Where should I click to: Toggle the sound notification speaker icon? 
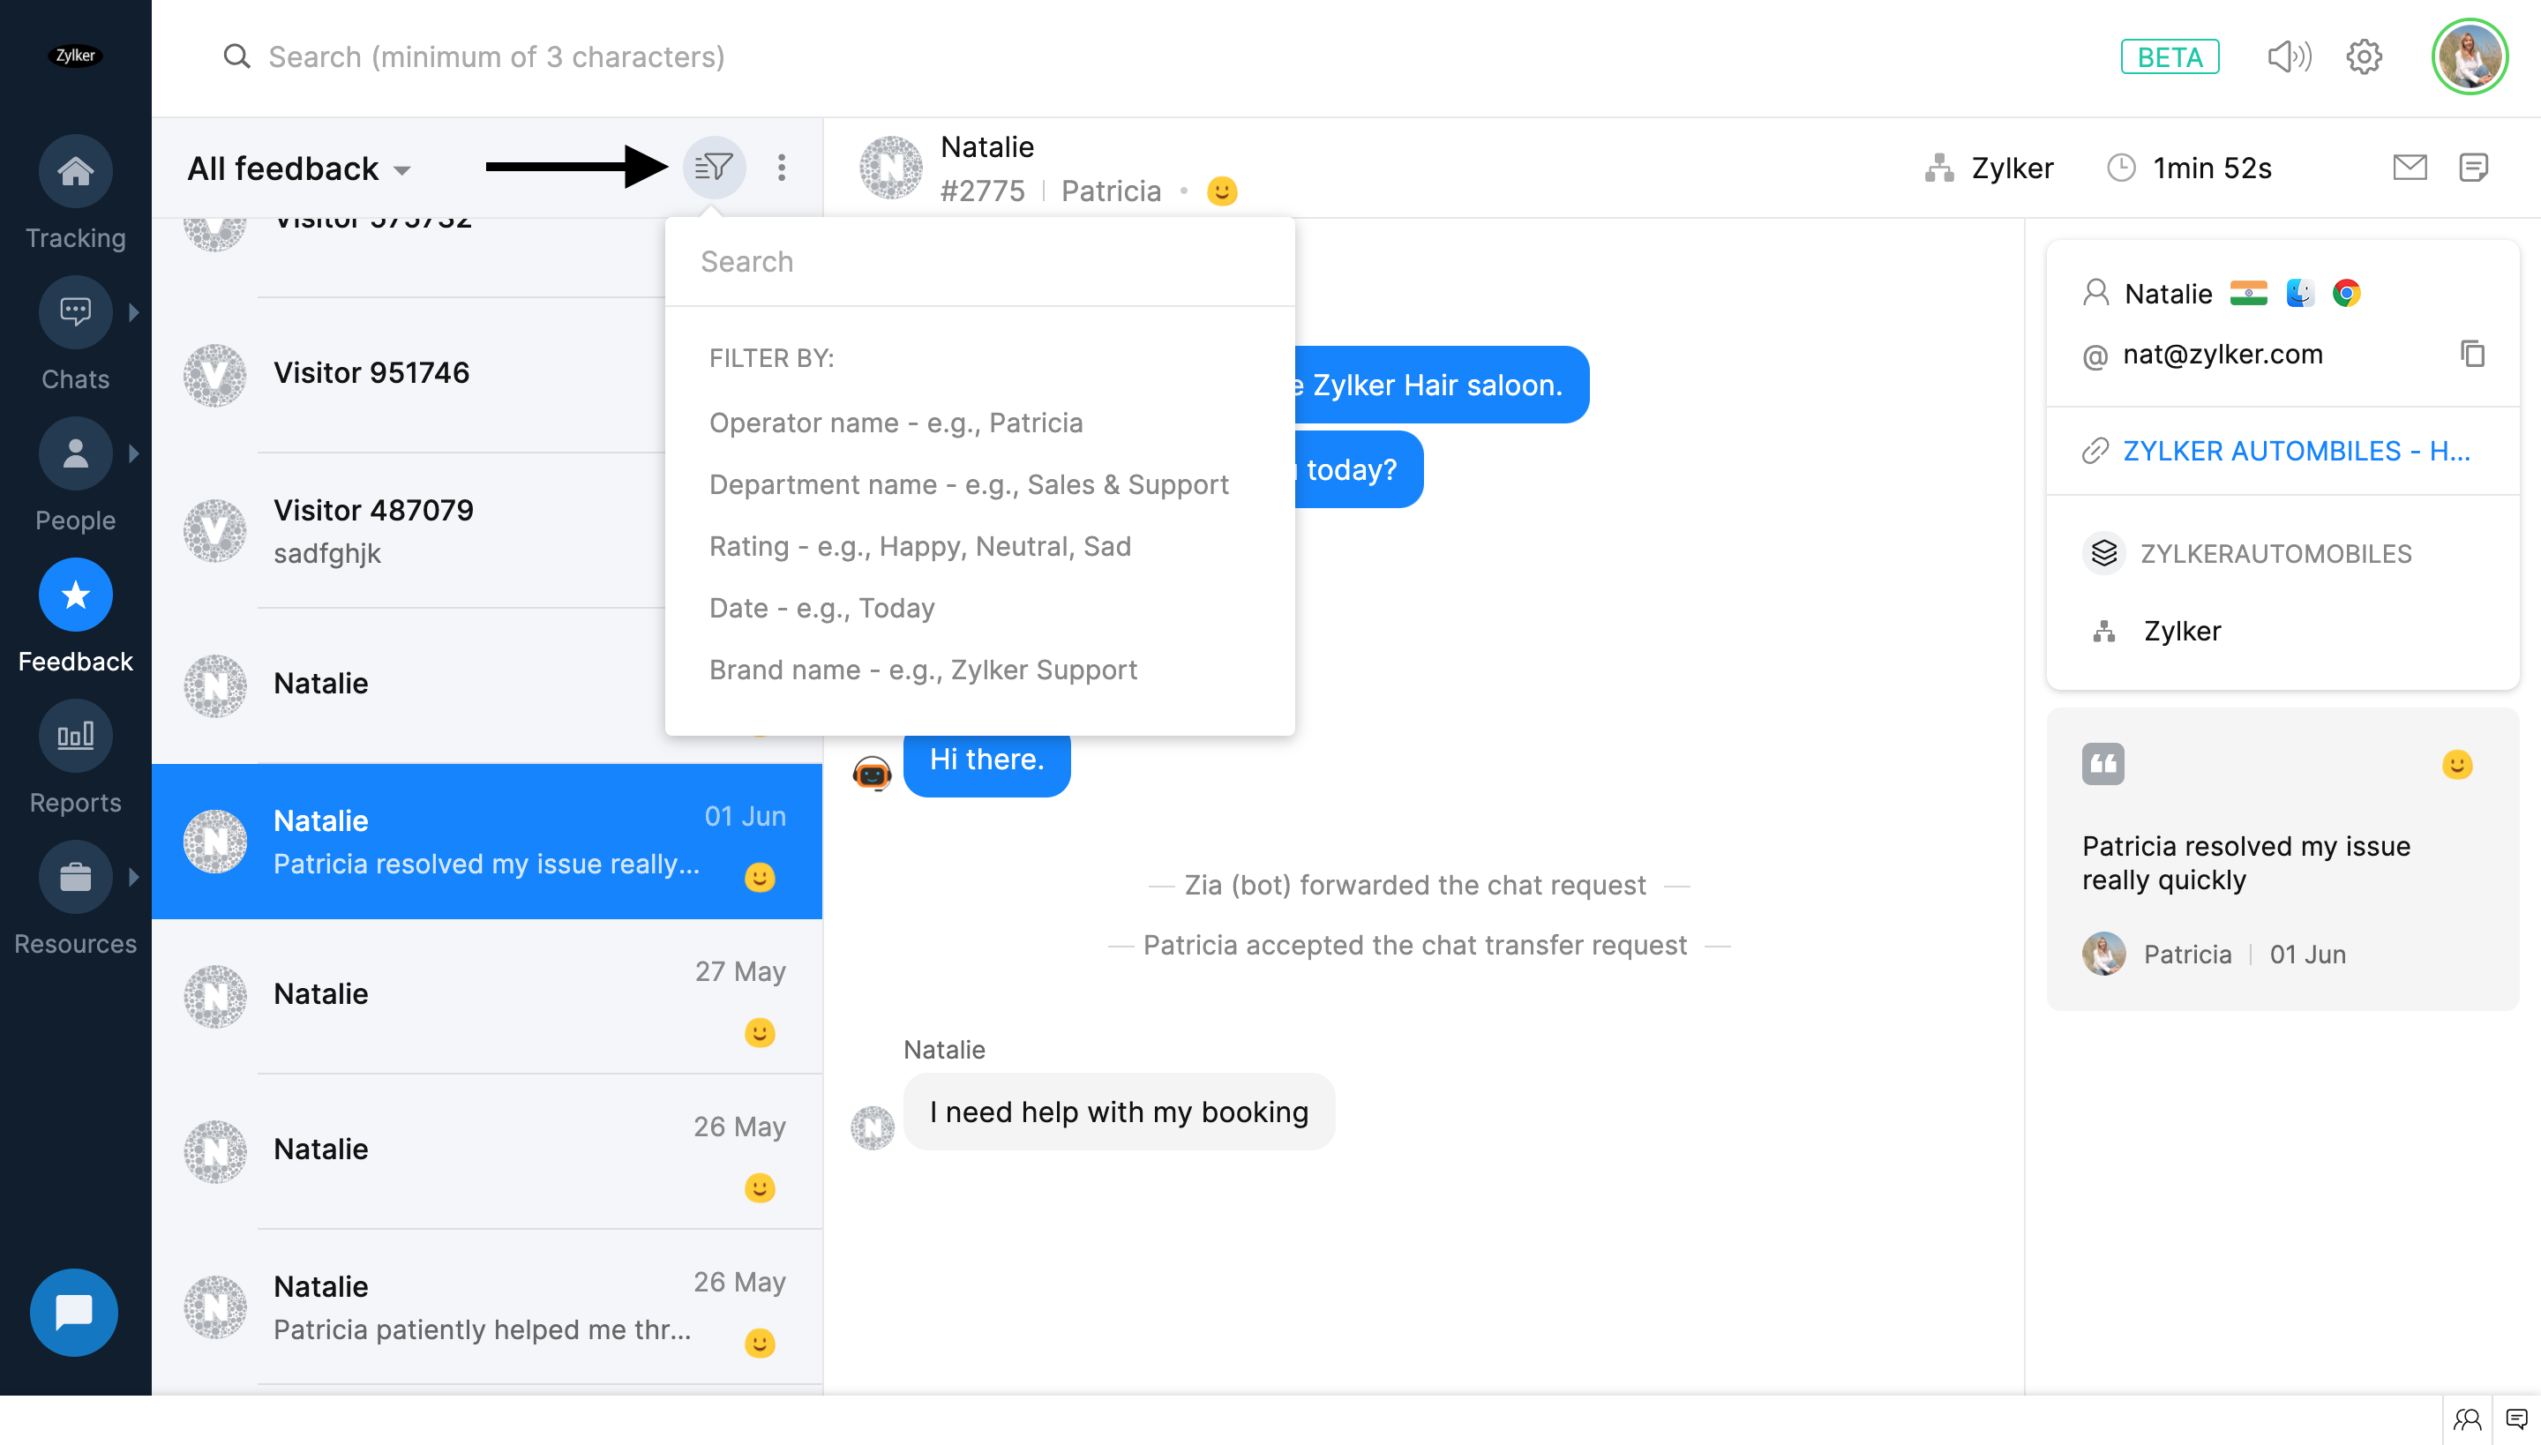[2288, 56]
